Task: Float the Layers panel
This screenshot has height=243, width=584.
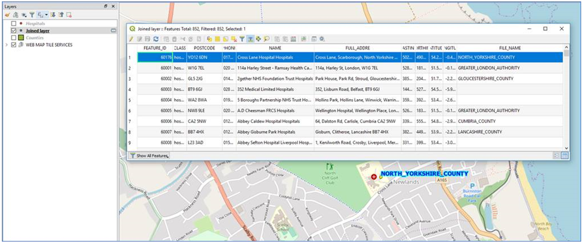Action: tap(106, 6)
